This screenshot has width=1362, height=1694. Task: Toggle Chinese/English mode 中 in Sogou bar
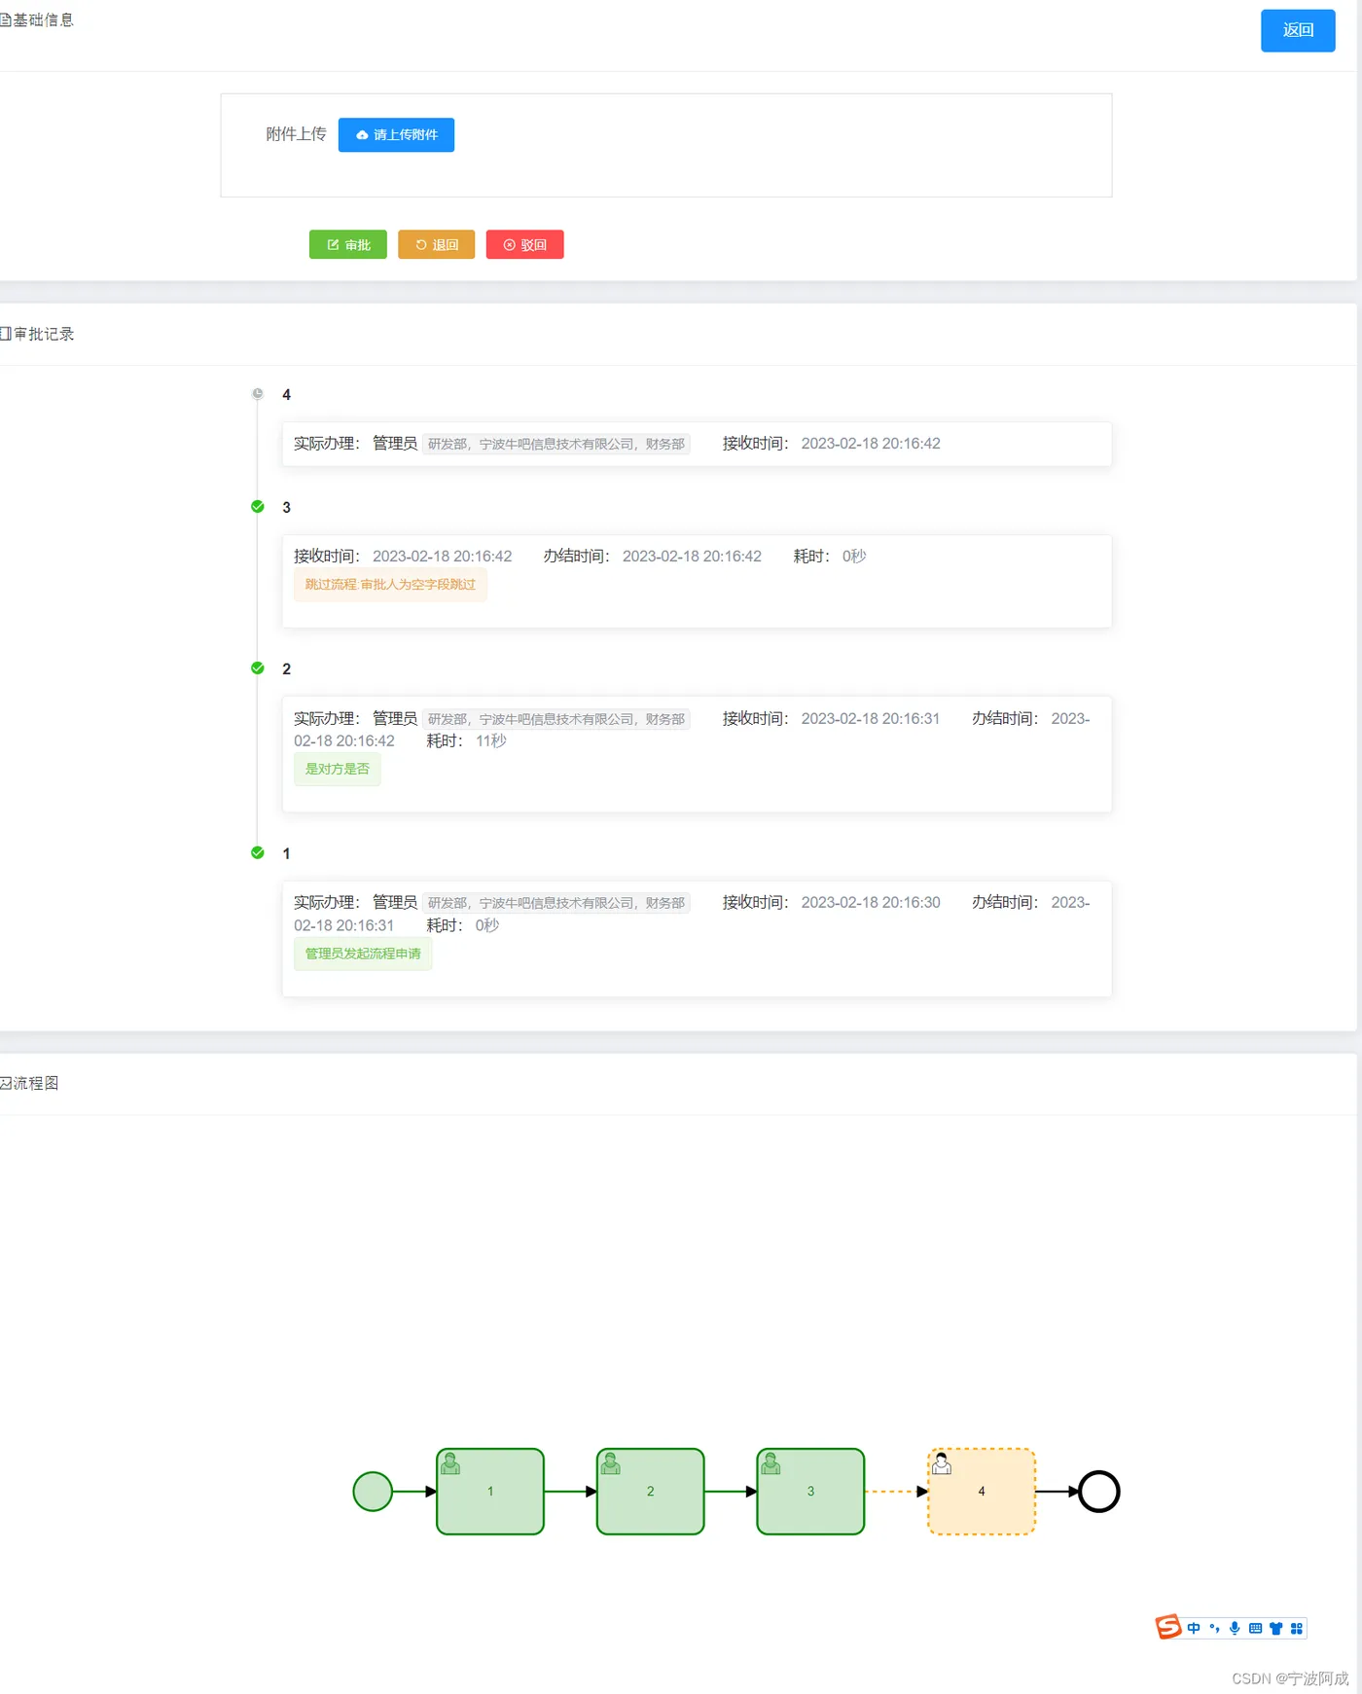(1194, 1628)
